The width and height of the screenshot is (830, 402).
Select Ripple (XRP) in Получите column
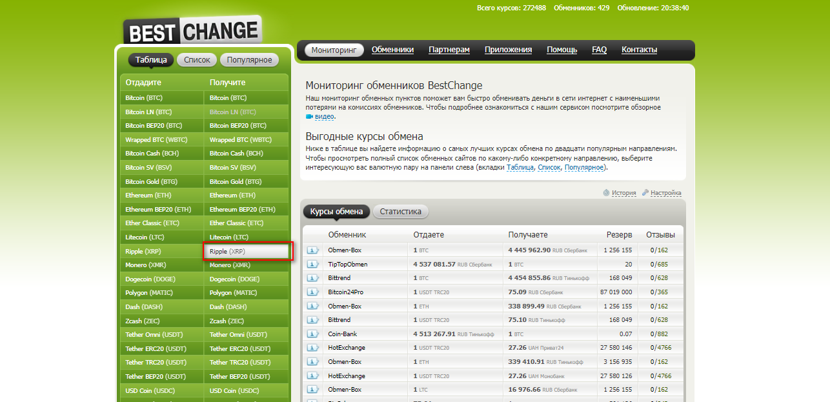tap(248, 251)
